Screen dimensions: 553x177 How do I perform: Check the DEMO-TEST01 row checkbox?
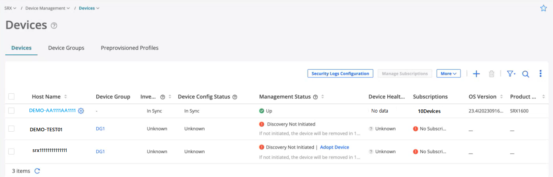[x=11, y=129]
